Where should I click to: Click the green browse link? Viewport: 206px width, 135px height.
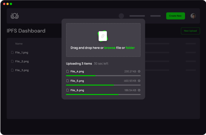(110, 48)
